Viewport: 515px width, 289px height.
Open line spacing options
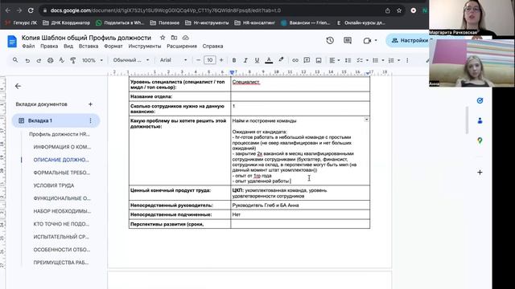348,60
